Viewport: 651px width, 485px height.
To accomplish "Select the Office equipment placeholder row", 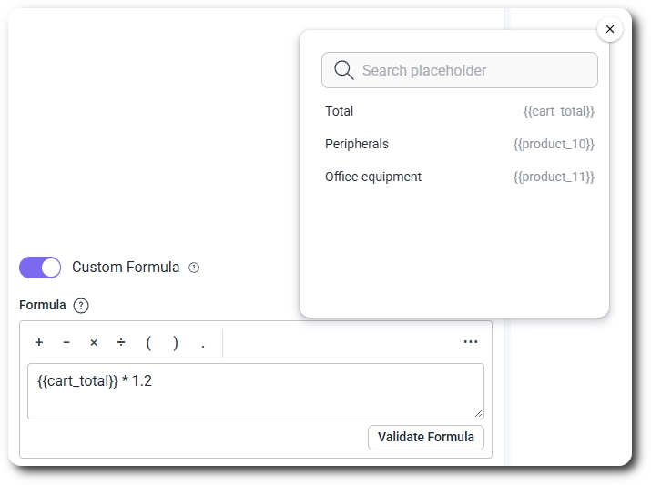I will [460, 177].
